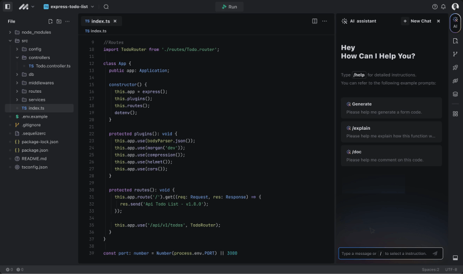Open the help question mark icon
This screenshot has width=463, height=274.
435,6
